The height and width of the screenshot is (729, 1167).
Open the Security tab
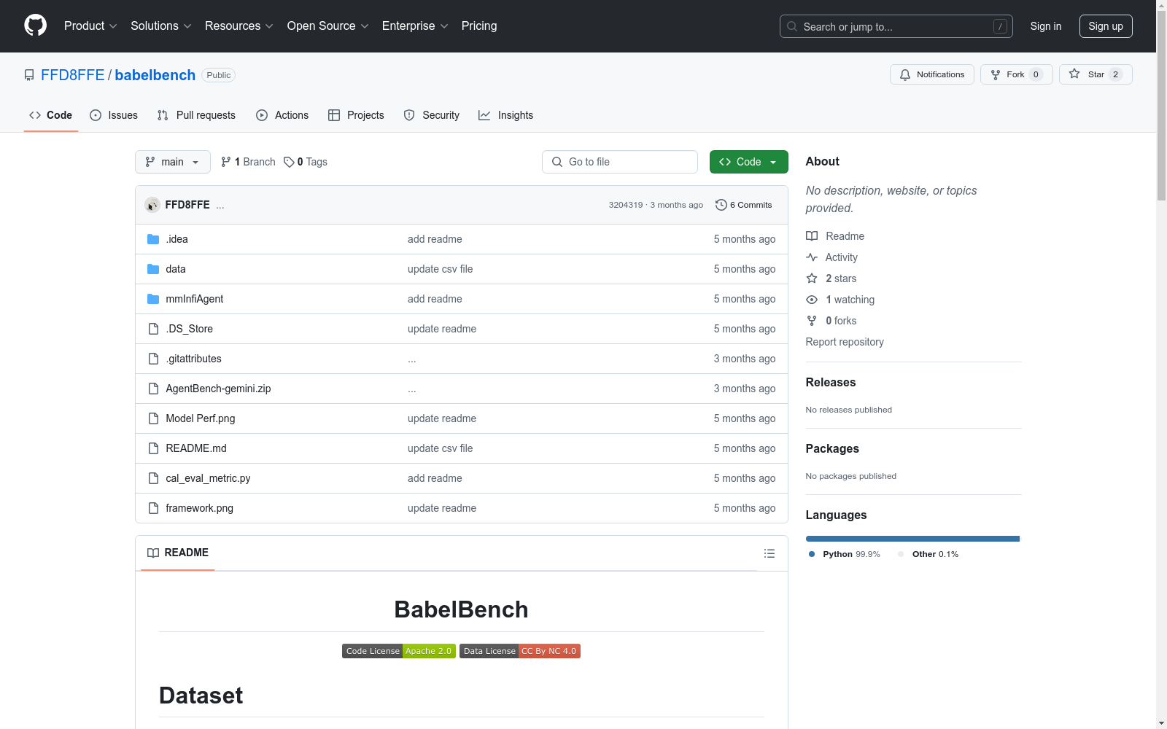click(432, 115)
